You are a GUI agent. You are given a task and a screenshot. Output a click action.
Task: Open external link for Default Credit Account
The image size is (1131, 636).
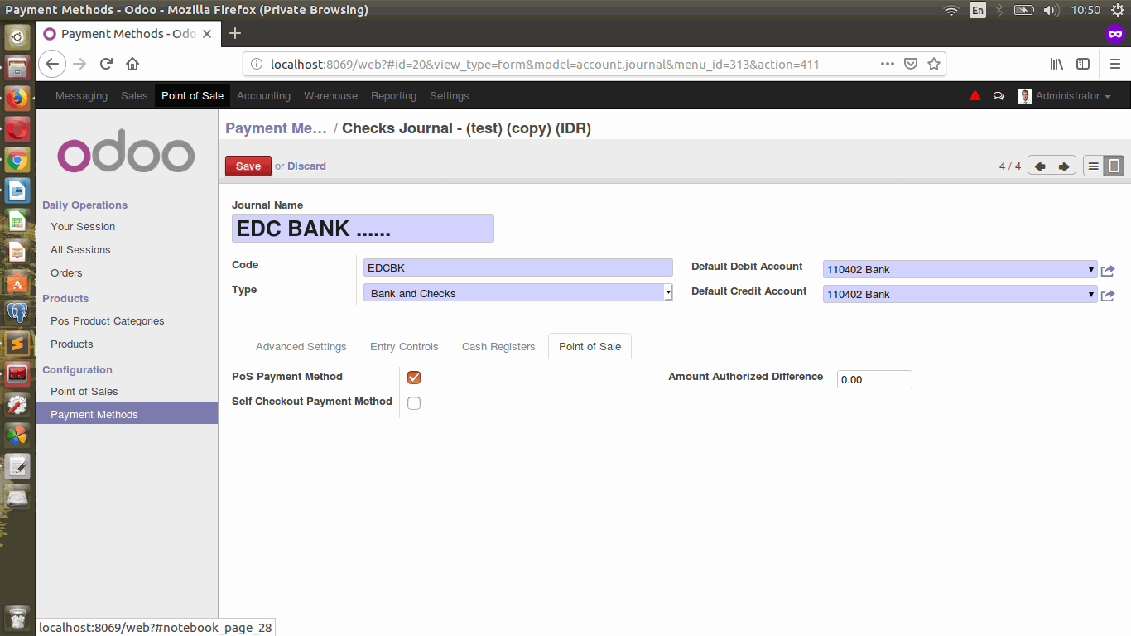[x=1108, y=296]
